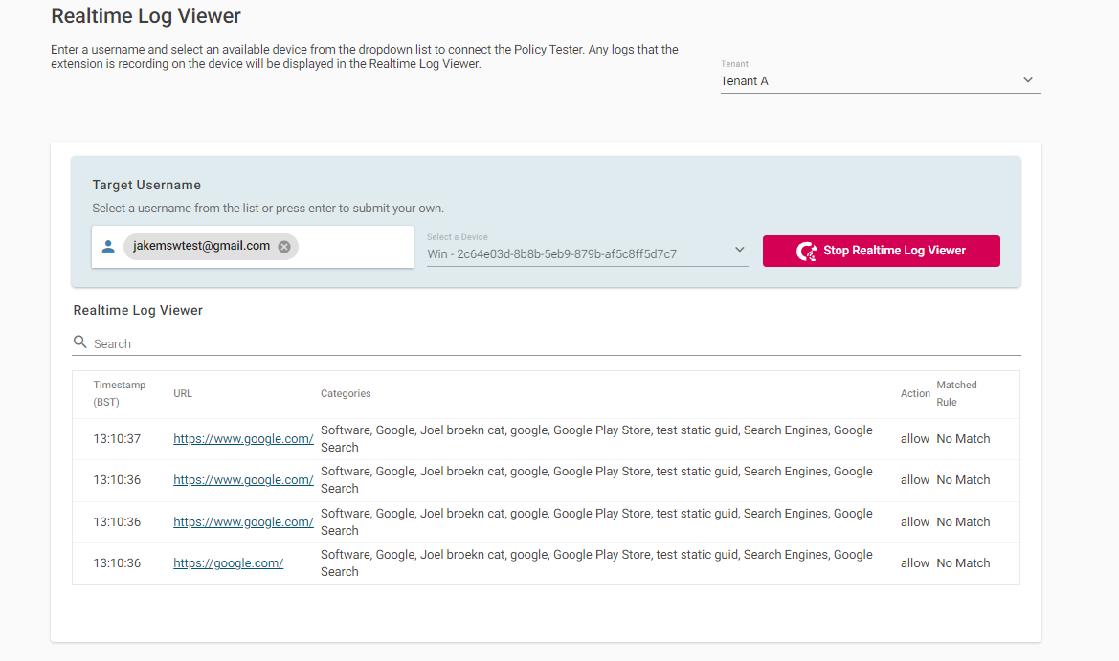
Task: Click the Realtime Log Viewer page title
Action: [x=145, y=15]
